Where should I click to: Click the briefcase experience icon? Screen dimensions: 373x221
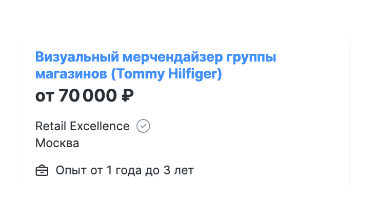click(42, 171)
